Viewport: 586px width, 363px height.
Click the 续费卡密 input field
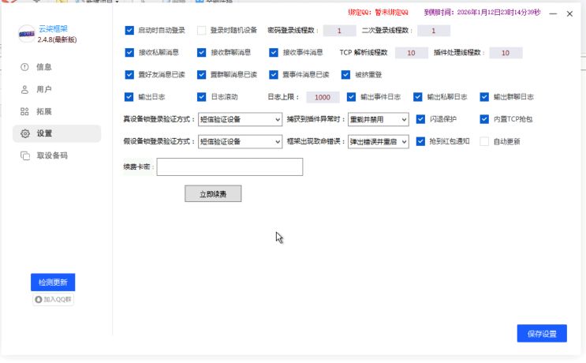(x=230, y=167)
